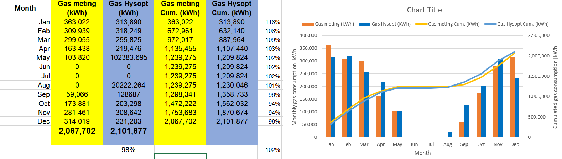Click the 'Gas meting Cum. (kWh)' legend entry
562x159 pixels.
[453, 24]
